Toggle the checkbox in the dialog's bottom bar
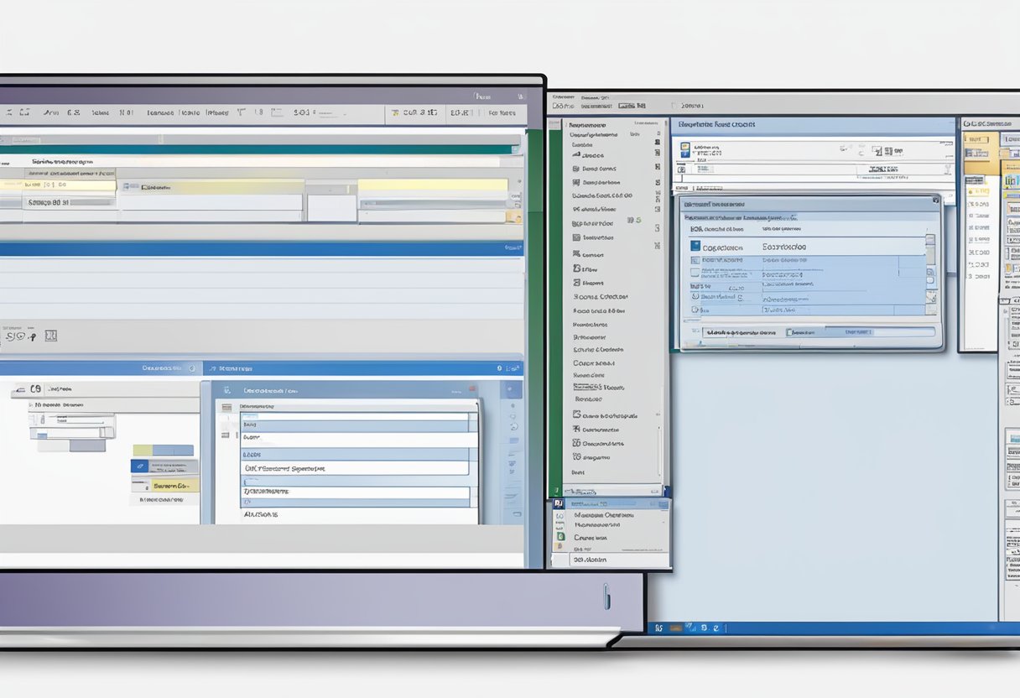Screen dimensions: 1020x698 click(790, 332)
